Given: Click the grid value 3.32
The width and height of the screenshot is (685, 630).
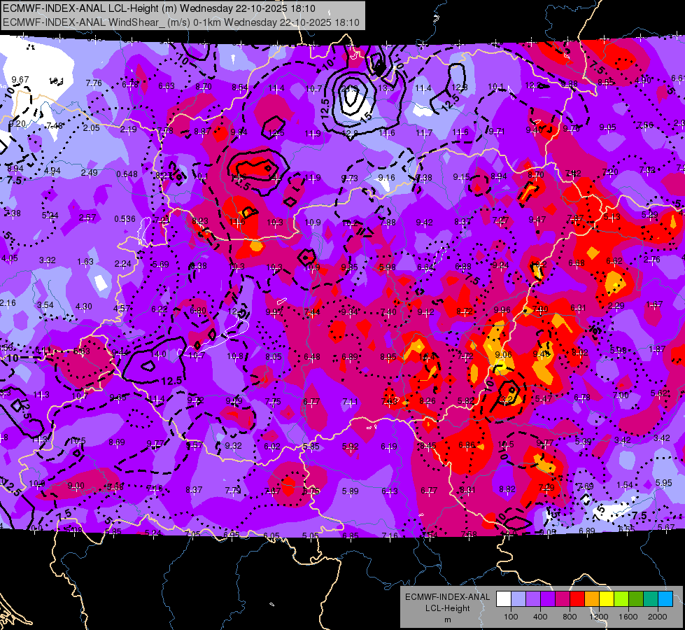Looking at the screenshot, I should pyautogui.click(x=47, y=260).
